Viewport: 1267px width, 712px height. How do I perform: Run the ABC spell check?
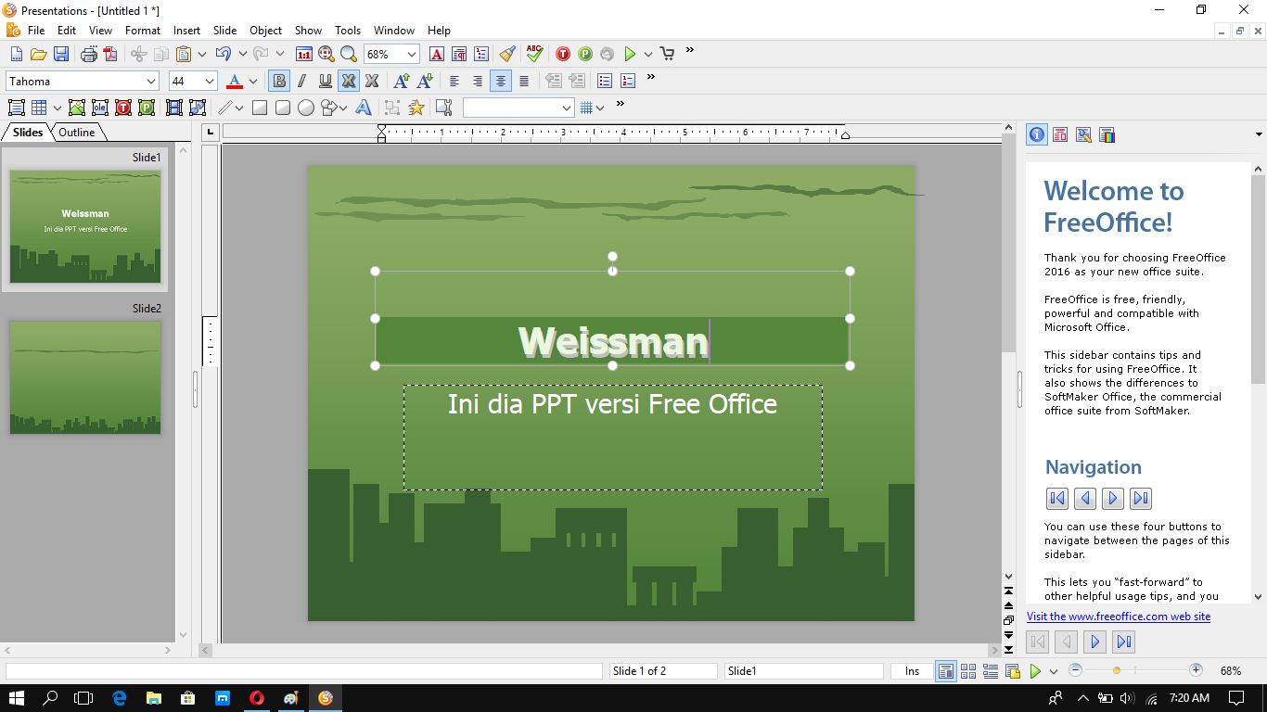534,54
